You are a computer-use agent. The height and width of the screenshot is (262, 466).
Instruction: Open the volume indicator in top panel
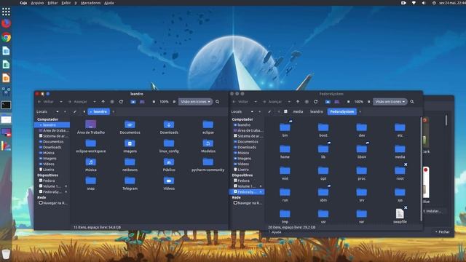(424, 3)
